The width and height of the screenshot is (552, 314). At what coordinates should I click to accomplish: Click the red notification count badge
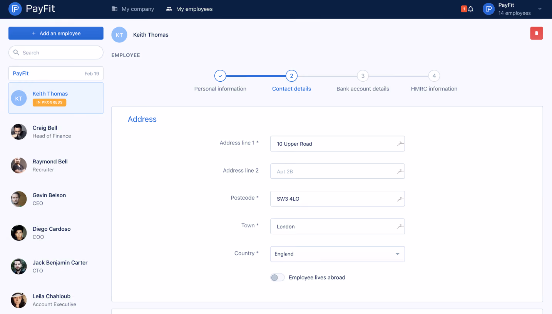point(464,9)
